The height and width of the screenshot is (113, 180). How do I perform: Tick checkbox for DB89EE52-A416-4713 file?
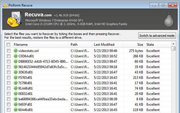coord(9,62)
